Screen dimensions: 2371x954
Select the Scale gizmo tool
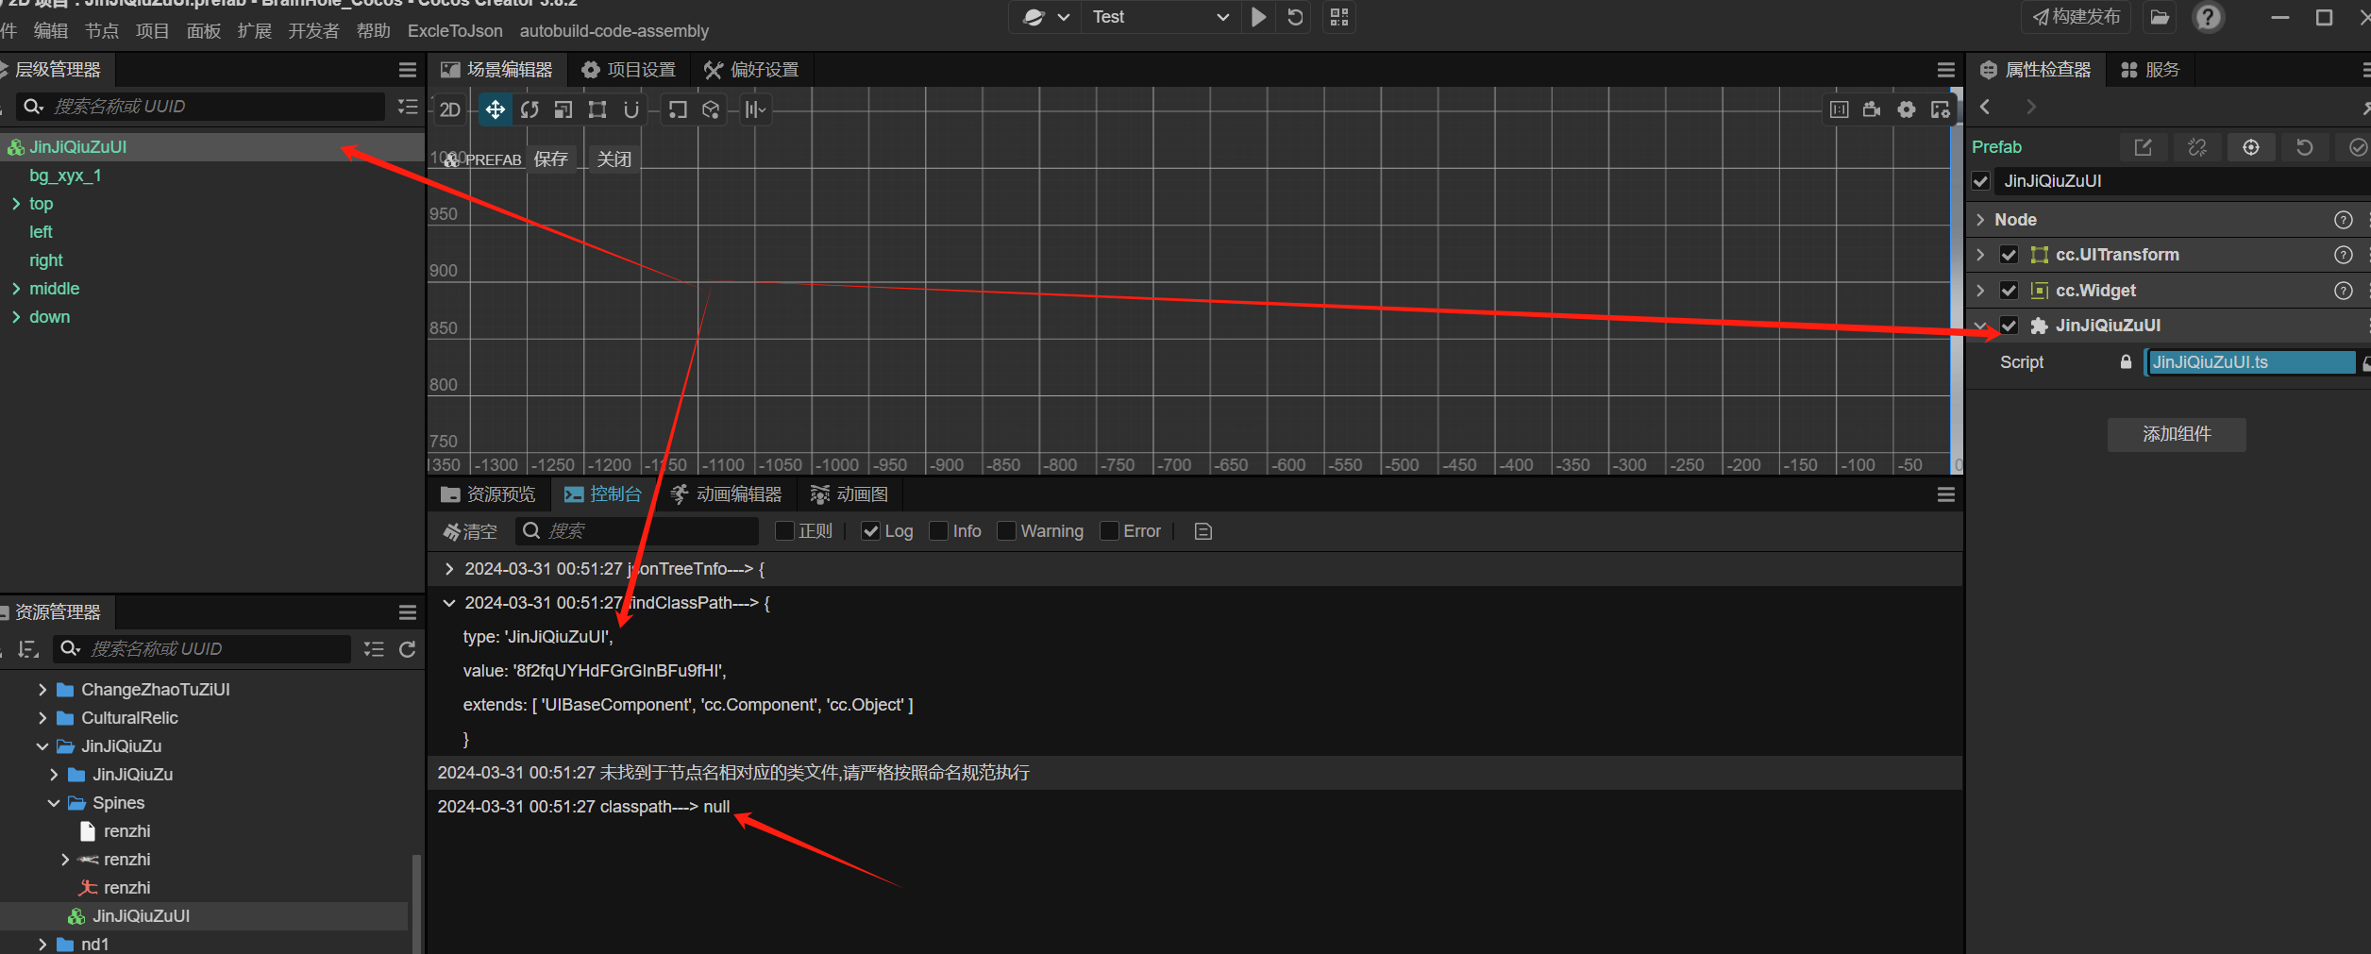(x=563, y=109)
